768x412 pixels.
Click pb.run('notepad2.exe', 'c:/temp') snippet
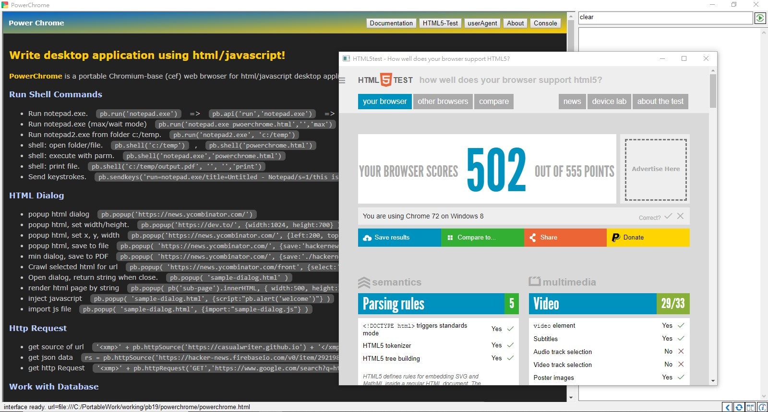234,135
